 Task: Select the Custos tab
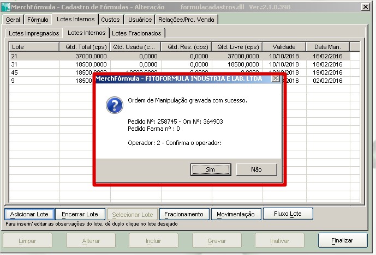(x=110, y=20)
